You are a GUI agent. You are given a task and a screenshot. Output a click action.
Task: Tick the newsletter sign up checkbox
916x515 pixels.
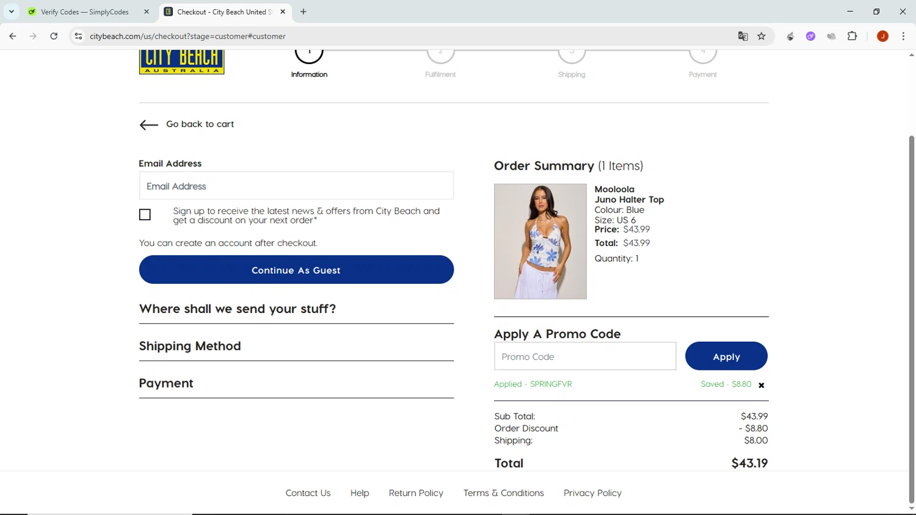(x=145, y=215)
